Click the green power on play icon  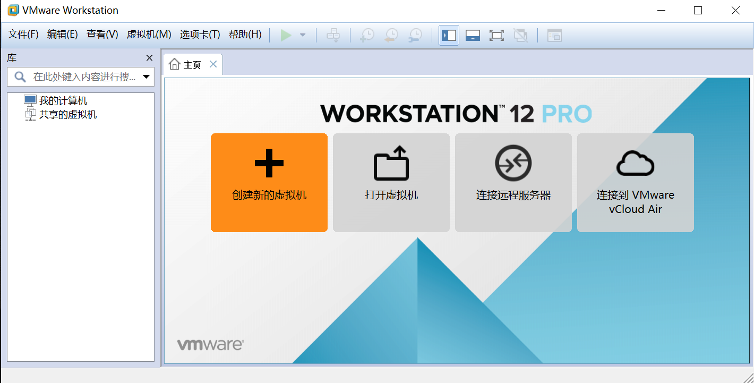(x=286, y=36)
